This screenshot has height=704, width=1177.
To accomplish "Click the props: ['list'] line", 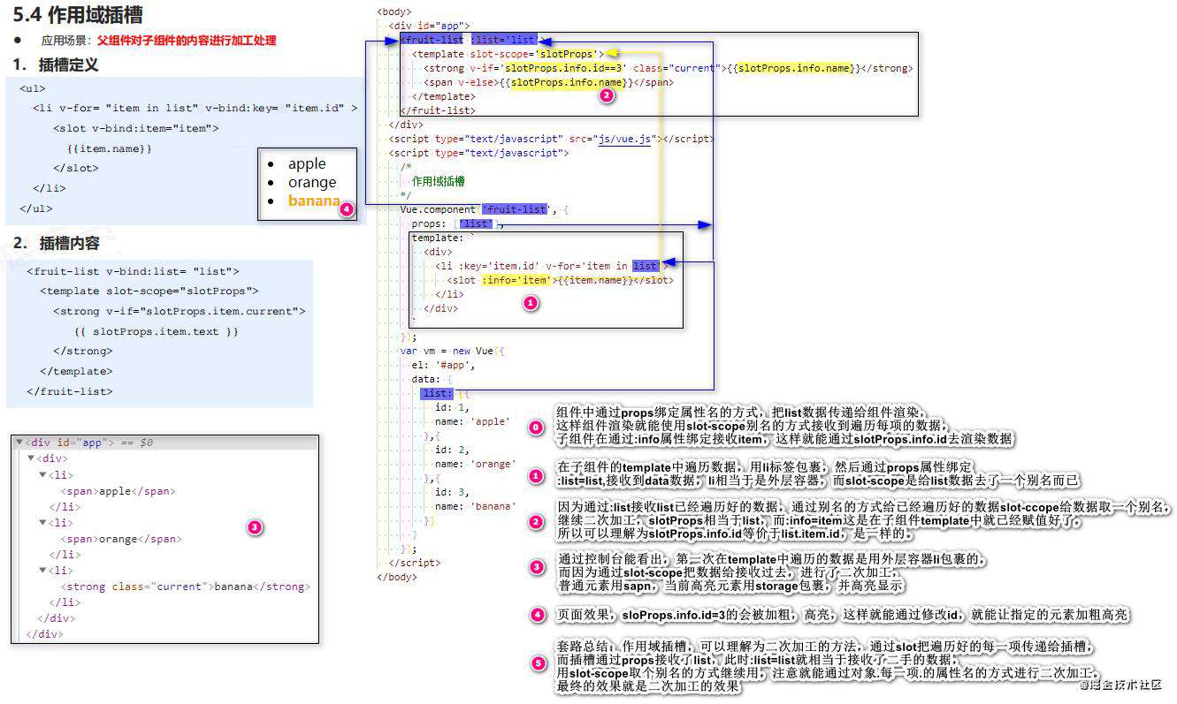I will click(x=458, y=224).
